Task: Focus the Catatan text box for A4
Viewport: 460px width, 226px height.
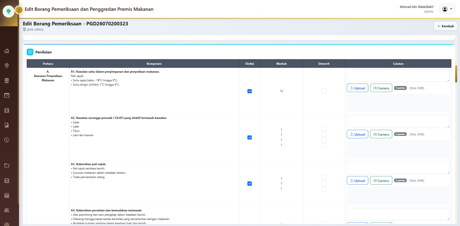Action: click(x=398, y=214)
